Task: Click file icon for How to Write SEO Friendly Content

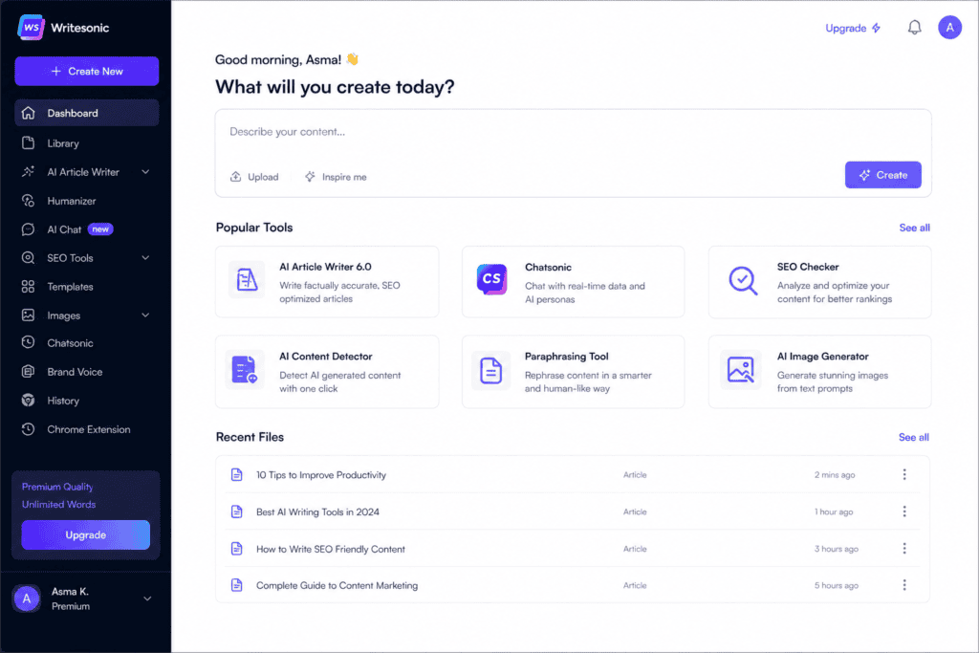Action: tap(237, 548)
